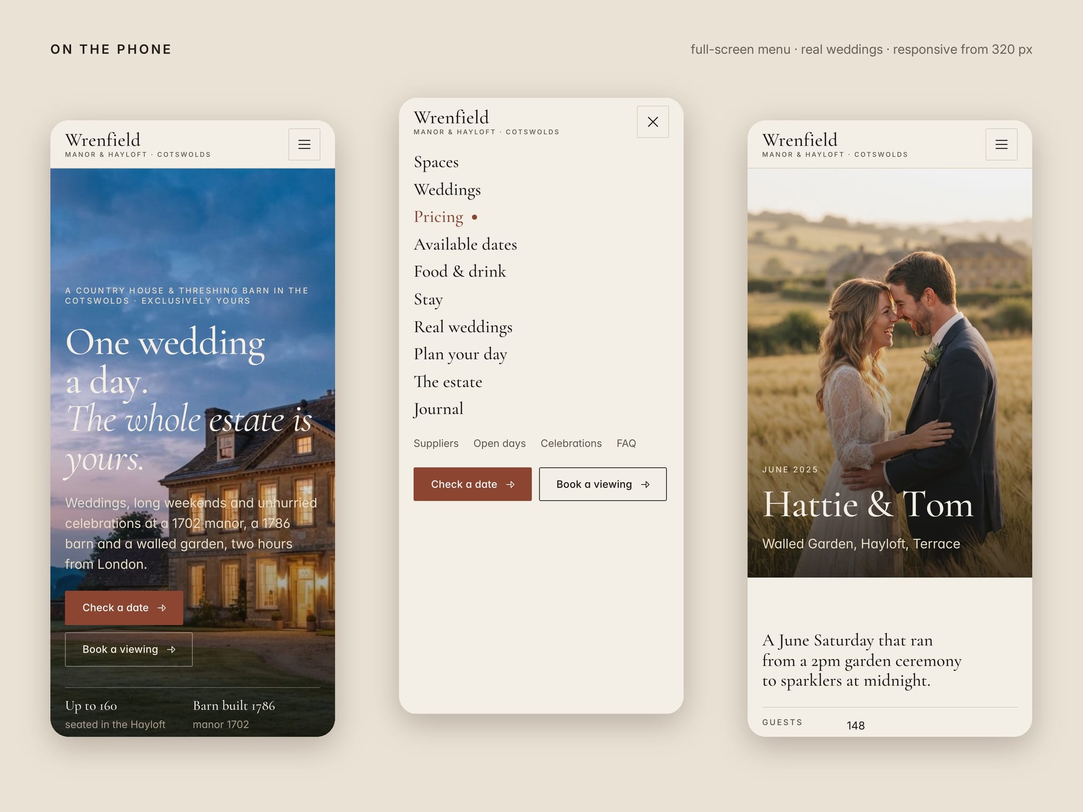The image size is (1083, 812).
Task: Click Book a viewing on hero screen
Action: point(129,649)
